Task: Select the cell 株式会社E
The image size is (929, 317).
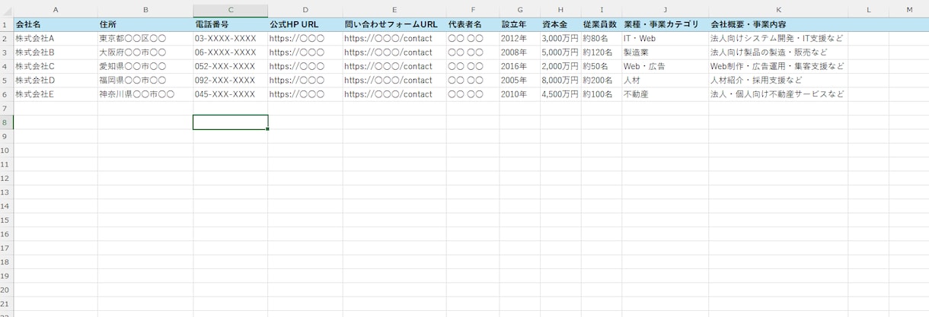Action: (x=56, y=94)
